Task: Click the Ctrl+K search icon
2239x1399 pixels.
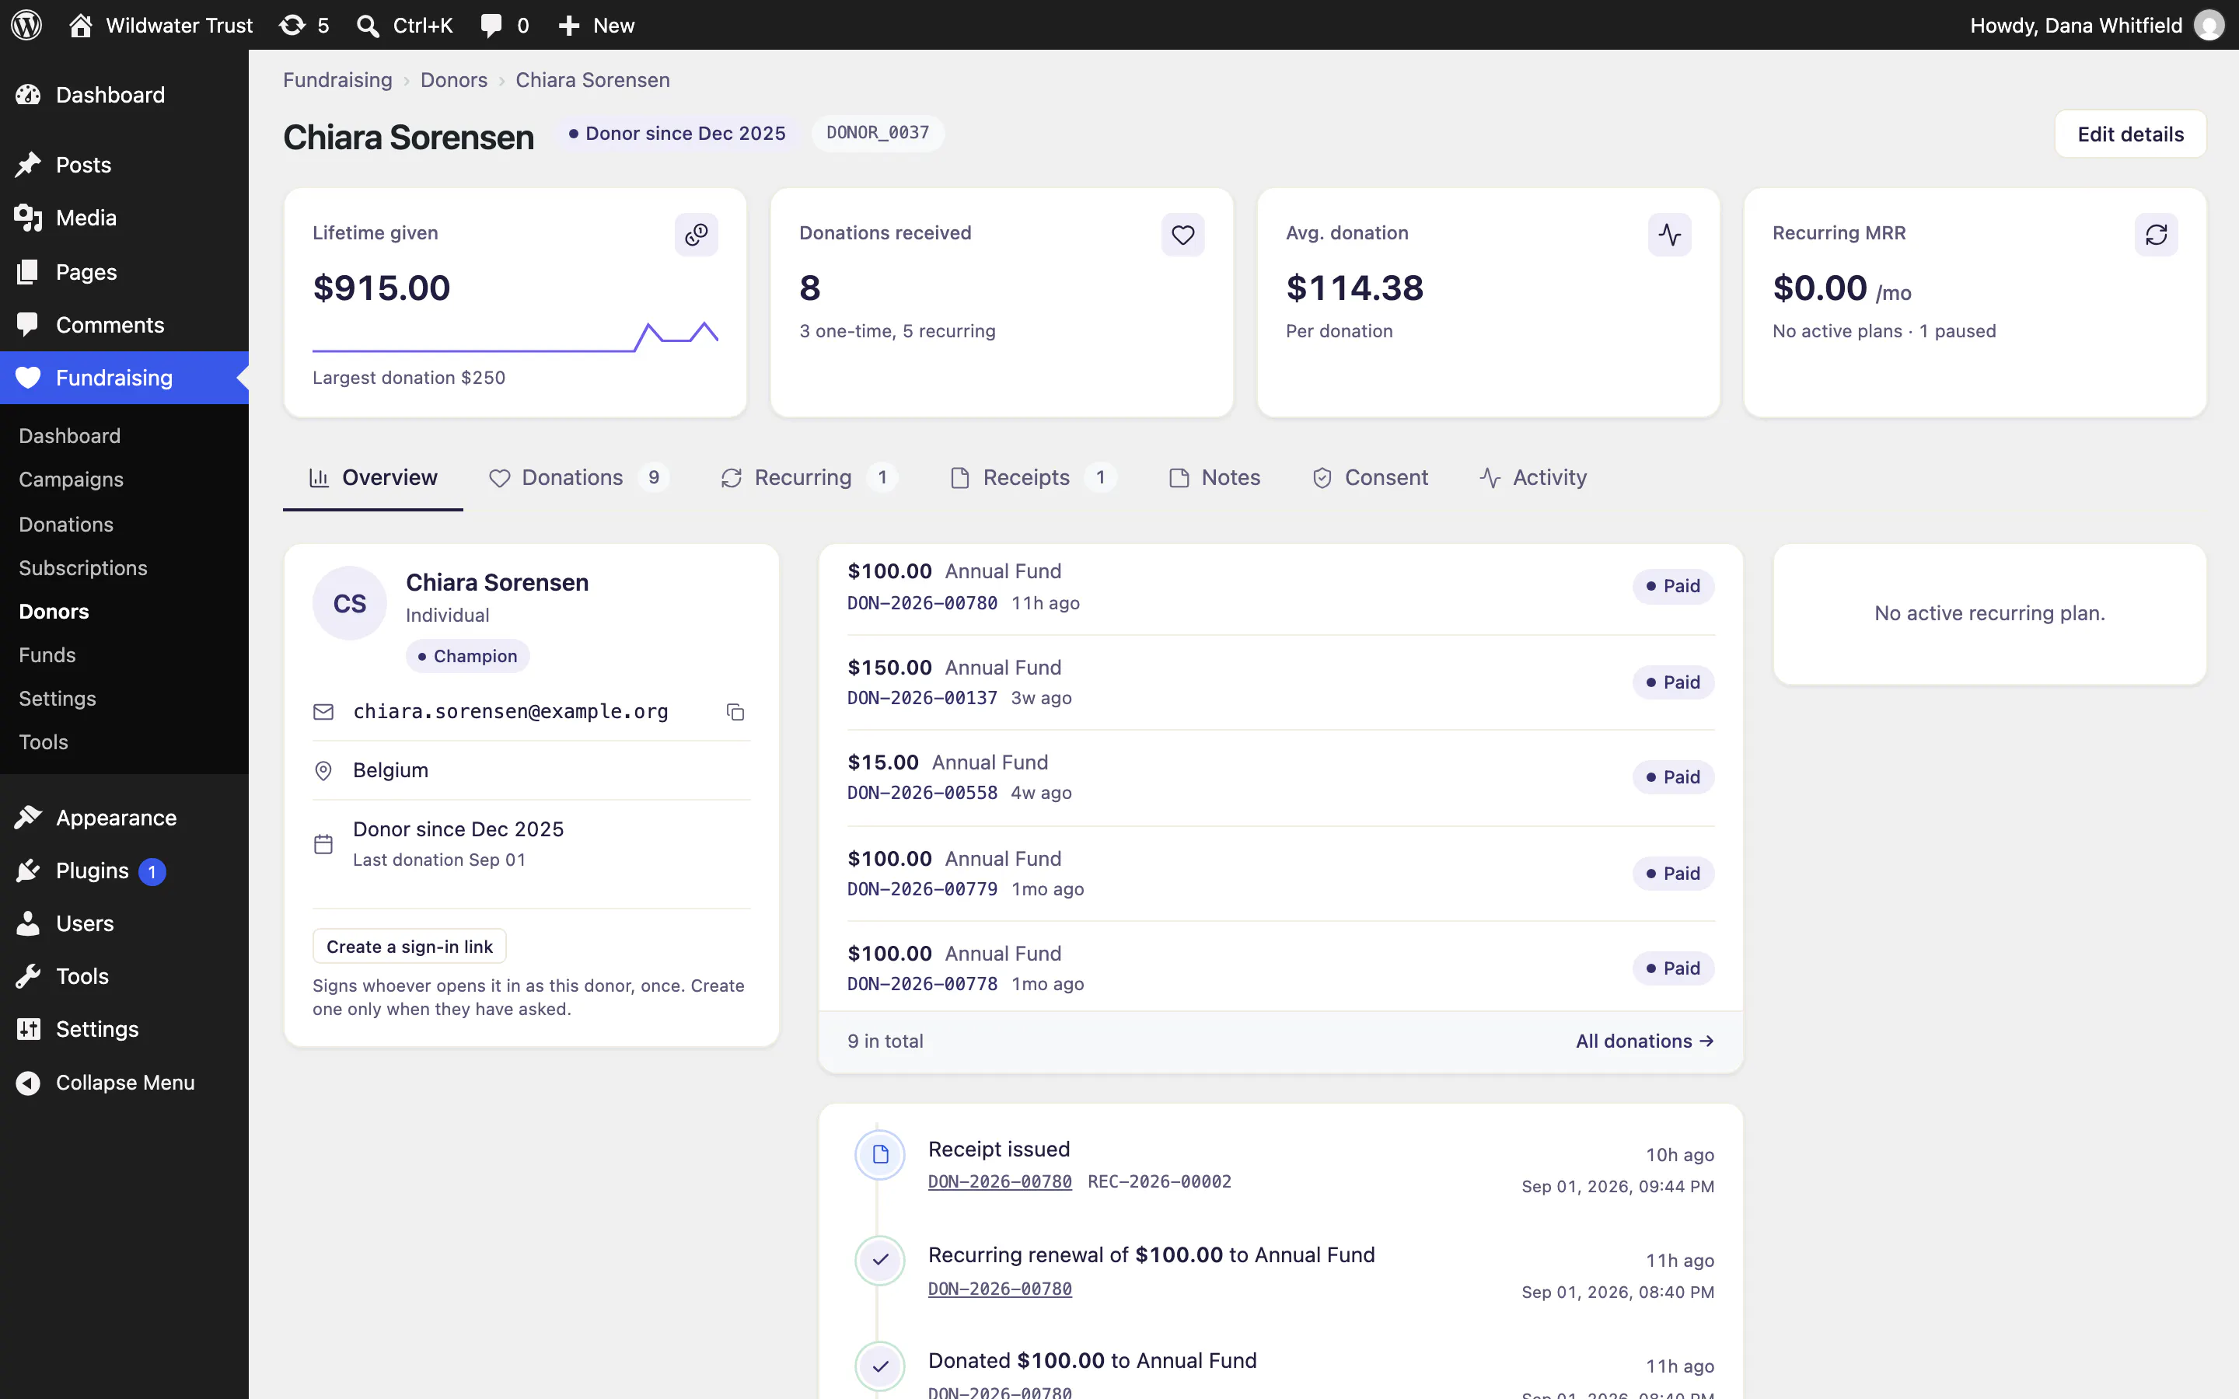Action: [367, 25]
